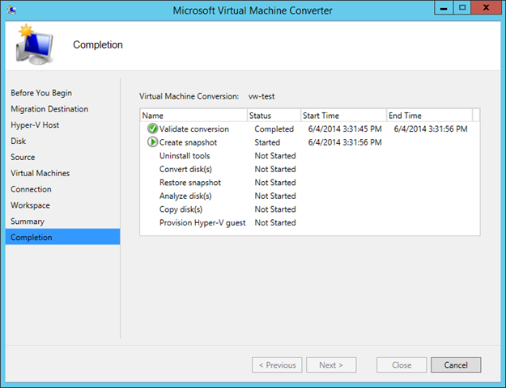Viewport: 506px width, 388px height.
Task: Select the Connection step
Action: [31, 189]
